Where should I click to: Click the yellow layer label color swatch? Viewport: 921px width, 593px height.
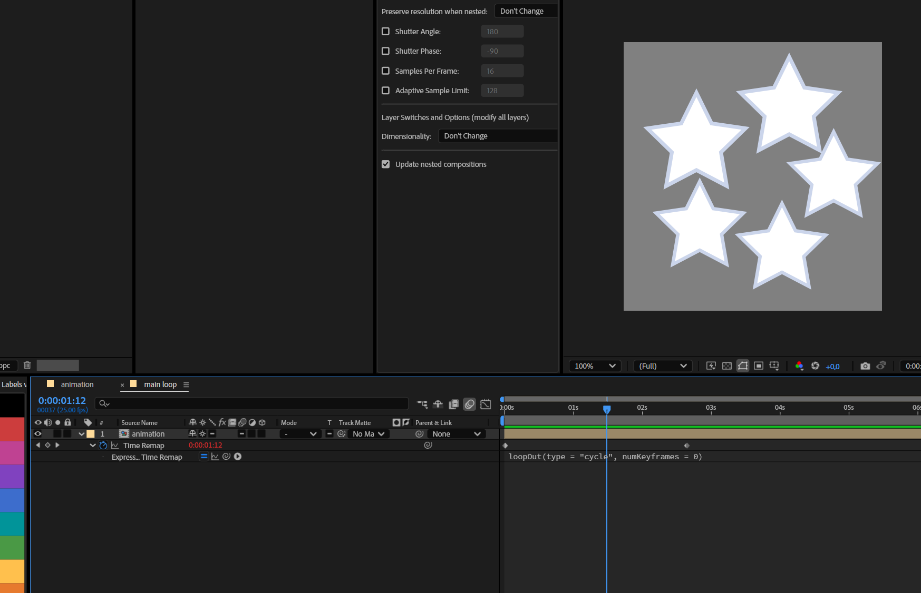91,433
